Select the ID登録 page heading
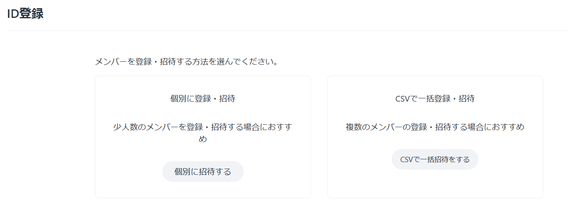 click(x=25, y=13)
